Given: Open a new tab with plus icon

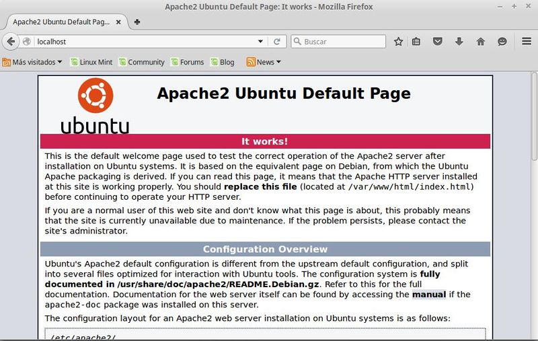Looking at the screenshot, I should (x=137, y=22).
